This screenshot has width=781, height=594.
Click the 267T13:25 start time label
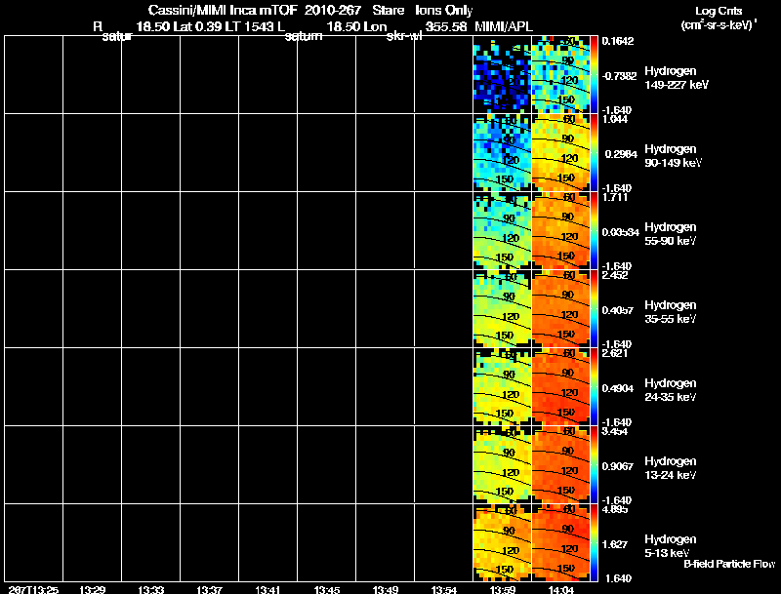(33, 589)
